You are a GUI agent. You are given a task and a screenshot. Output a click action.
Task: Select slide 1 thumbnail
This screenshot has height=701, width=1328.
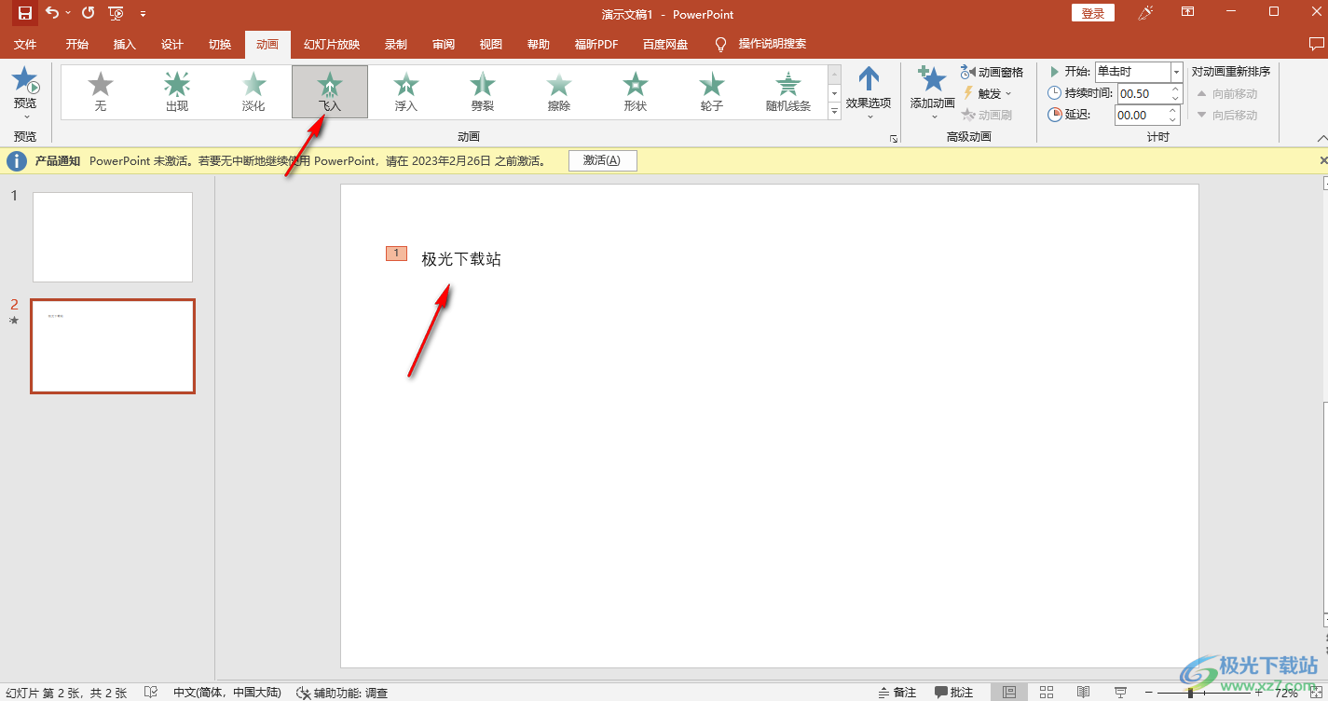tap(113, 237)
